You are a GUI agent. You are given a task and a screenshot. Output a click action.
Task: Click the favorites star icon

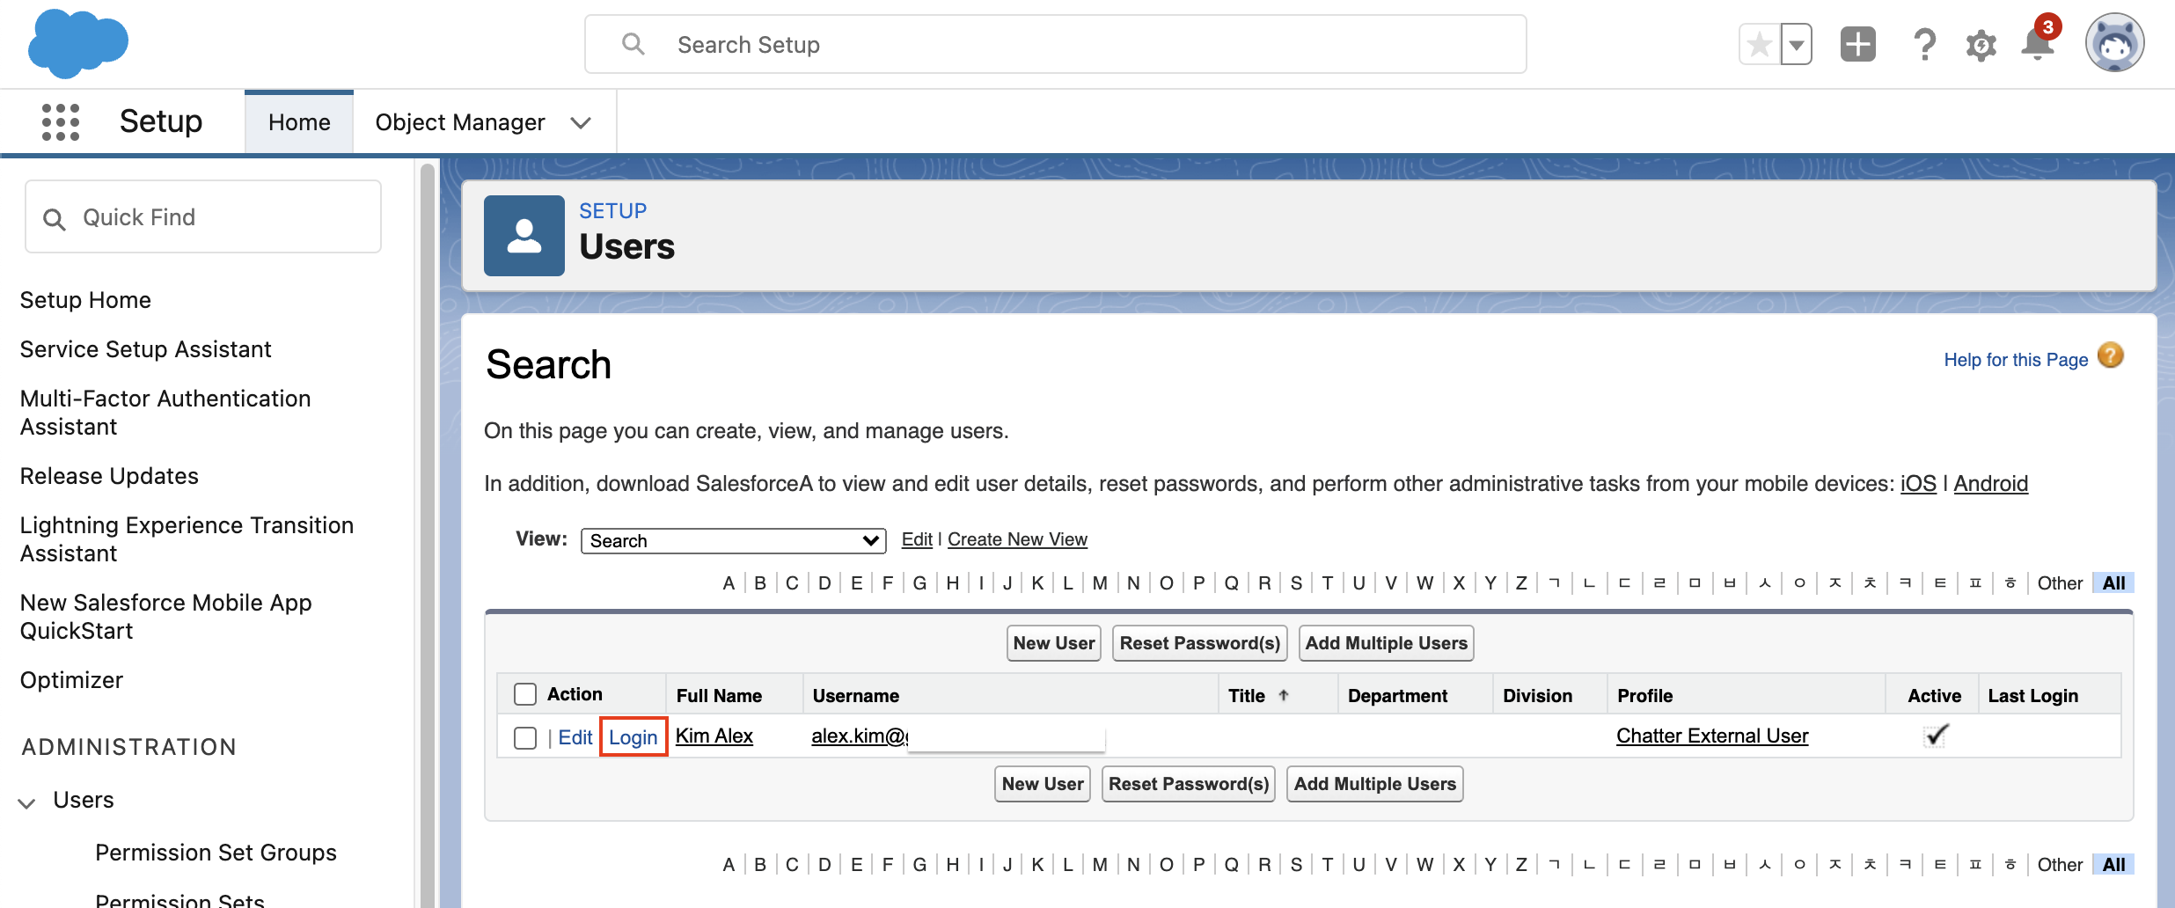[x=1759, y=44]
